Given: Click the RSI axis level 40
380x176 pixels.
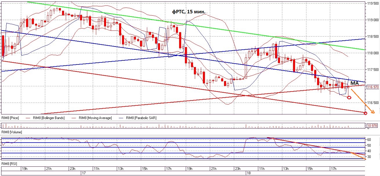Looking at the screenshot, I should [x=369, y=151].
